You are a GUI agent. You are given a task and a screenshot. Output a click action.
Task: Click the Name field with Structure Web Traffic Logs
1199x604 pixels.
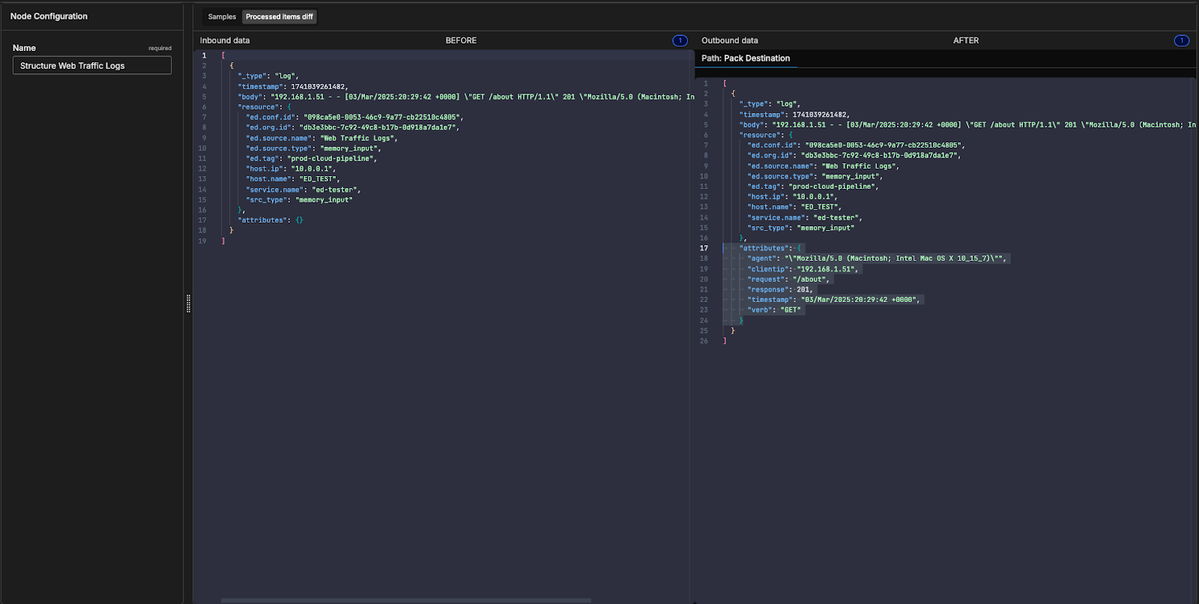pos(91,66)
